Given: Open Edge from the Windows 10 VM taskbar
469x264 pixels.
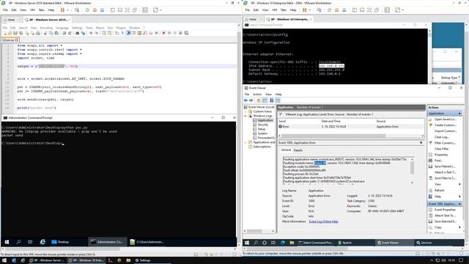Looking at the screenshot, I should (283, 243).
